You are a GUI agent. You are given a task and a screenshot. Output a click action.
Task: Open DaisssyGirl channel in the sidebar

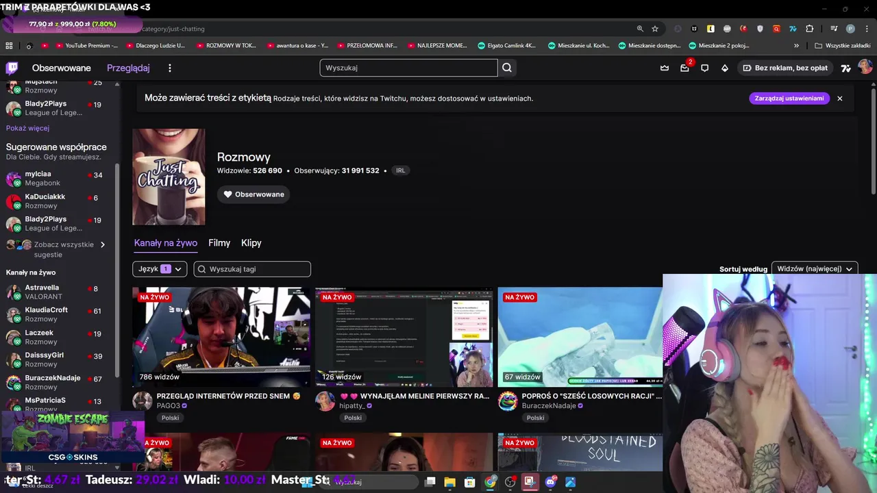60,359
